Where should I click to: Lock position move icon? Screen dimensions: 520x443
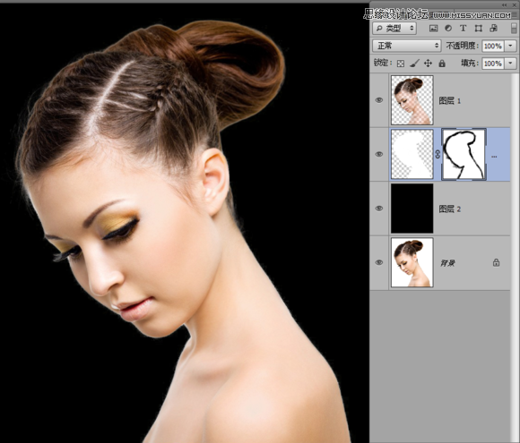pos(428,64)
